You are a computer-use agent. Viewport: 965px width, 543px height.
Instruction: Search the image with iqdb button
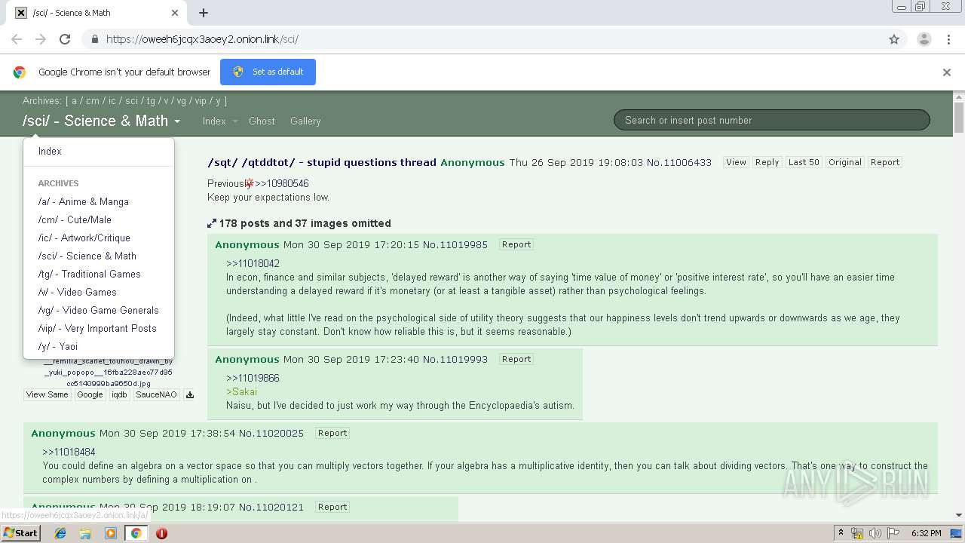[x=119, y=394]
